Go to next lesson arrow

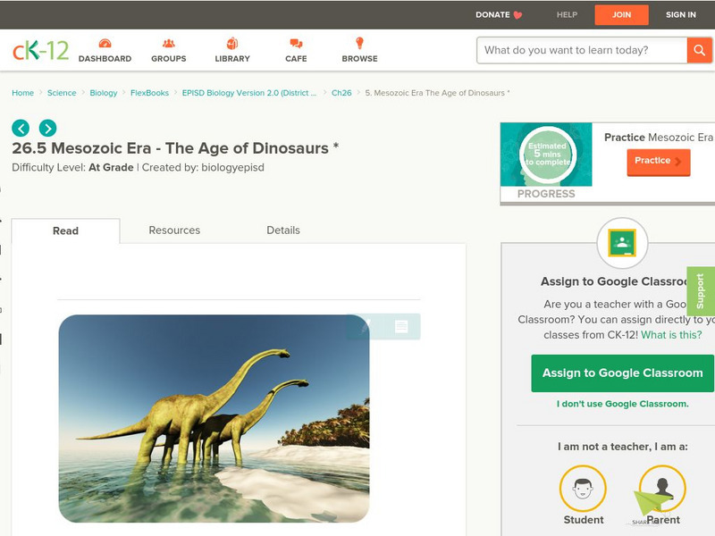tap(47, 128)
